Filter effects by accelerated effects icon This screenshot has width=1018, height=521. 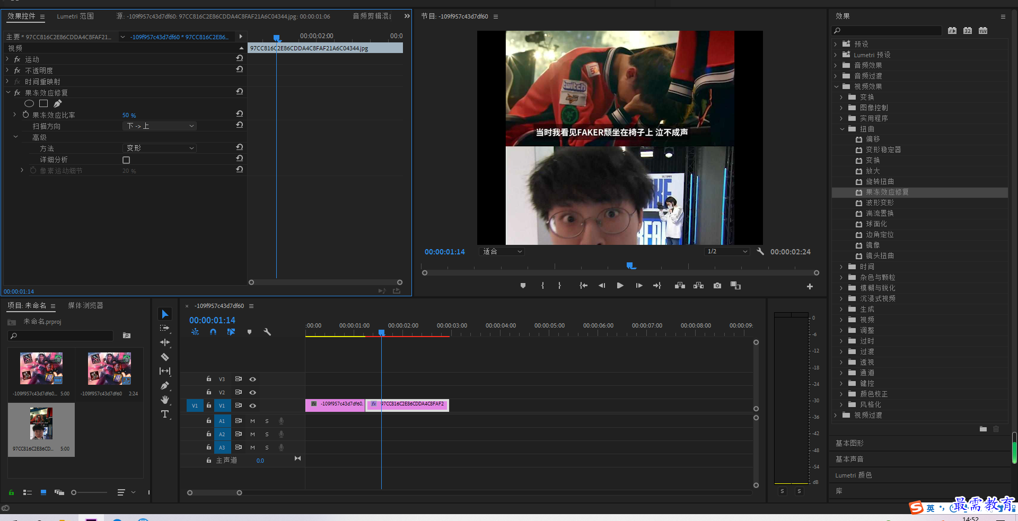click(x=952, y=31)
